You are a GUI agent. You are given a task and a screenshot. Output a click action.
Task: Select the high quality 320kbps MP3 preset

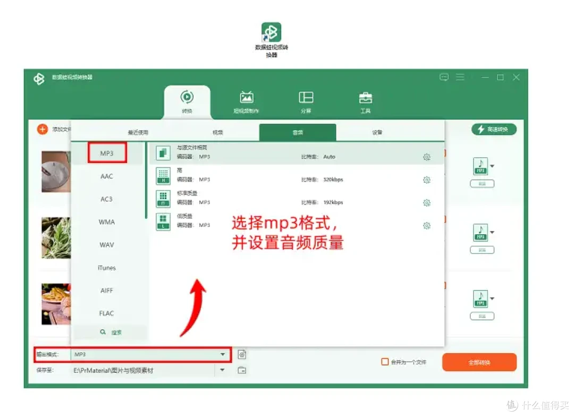[x=297, y=176]
